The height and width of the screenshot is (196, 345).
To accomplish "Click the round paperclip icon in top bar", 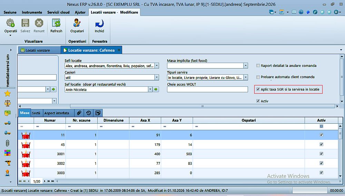I will click(x=315, y=12).
